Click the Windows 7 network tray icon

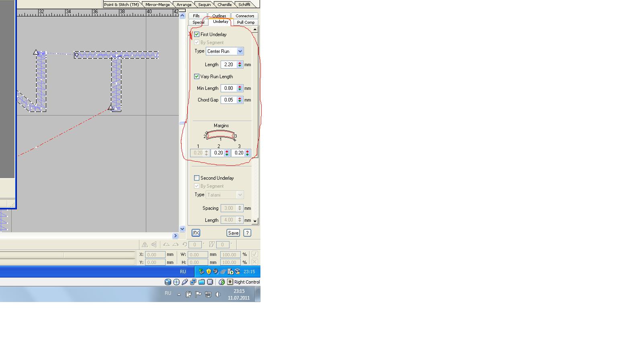pos(208,294)
